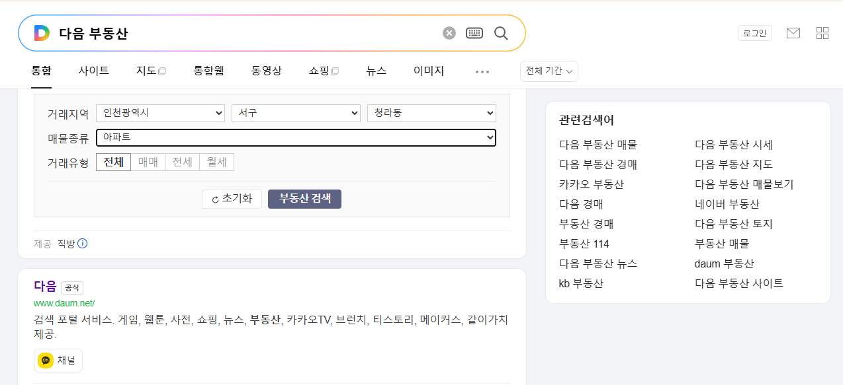Click related search 부동산 매물
843x385 pixels.
722,244
